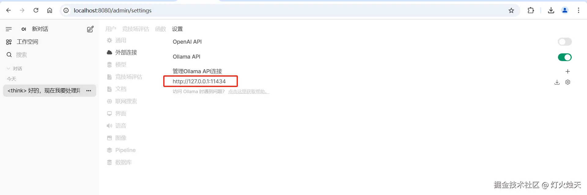This screenshot has width=587, height=195.
Task: Click the plus icon to add Ollama connection
Action: (x=567, y=71)
